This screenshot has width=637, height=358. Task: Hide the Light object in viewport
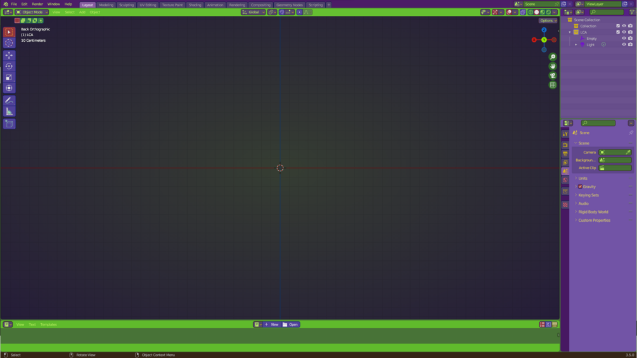coord(624,44)
